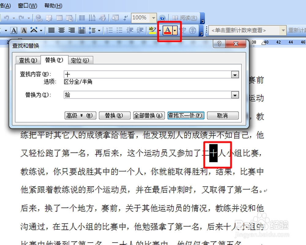Image resolution: width=306 pixels, height=245 pixels.
Task: Click the Text Direction icon
Action: (92, 18)
